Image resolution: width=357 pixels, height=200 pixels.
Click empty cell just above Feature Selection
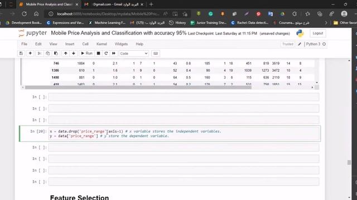coord(184,182)
